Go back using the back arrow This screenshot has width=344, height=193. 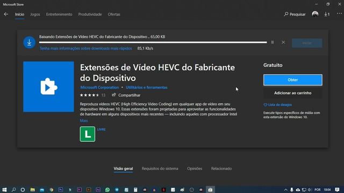point(6,14)
